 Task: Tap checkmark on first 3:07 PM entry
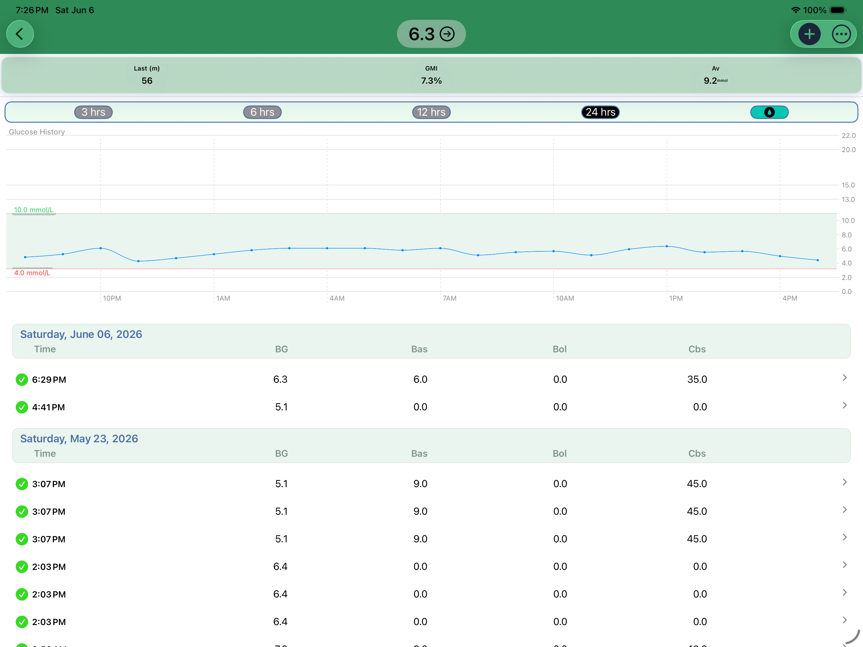point(22,484)
